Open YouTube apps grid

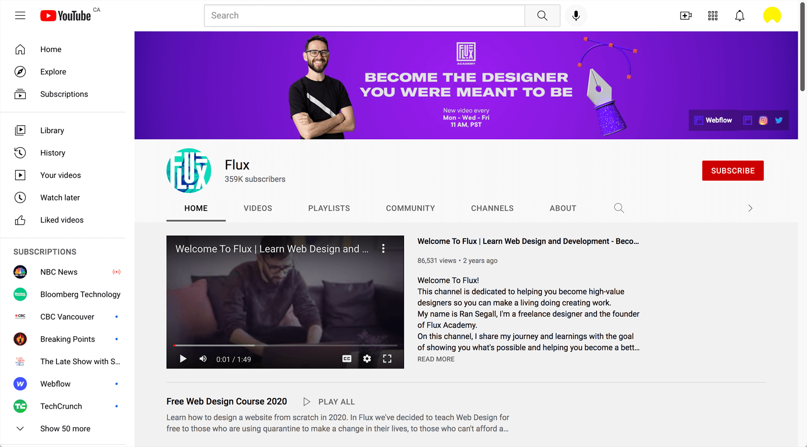click(x=713, y=16)
